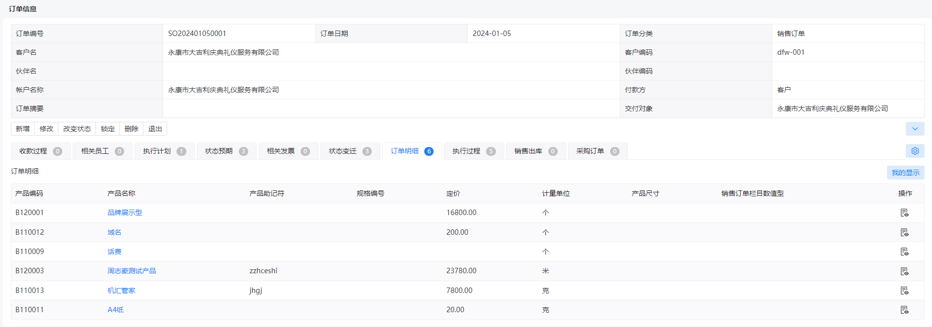Select customer code dfw-001
This screenshot has width=932, height=327.
(x=791, y=52)
